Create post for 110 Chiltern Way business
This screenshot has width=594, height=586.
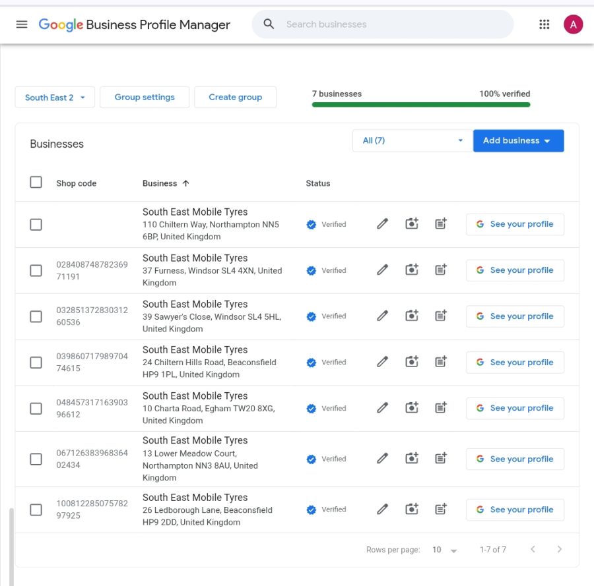point(441,223)
